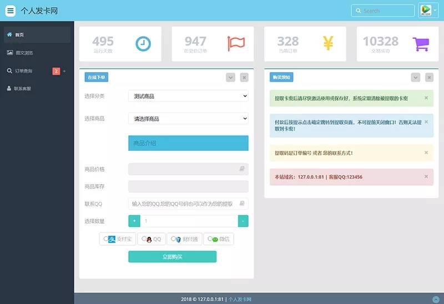This screenshot has width=444, height=304.
Task: Open 图文浏览 in the sidebar
Action: point(23,53)
